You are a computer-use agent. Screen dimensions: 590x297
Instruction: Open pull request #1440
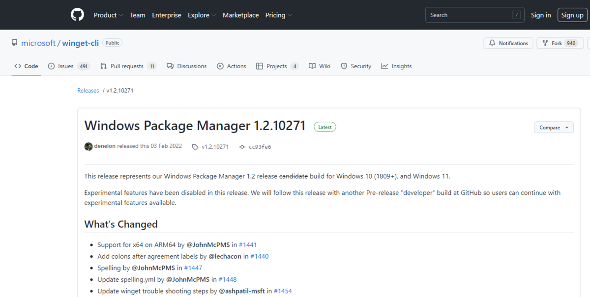(260, 256)
